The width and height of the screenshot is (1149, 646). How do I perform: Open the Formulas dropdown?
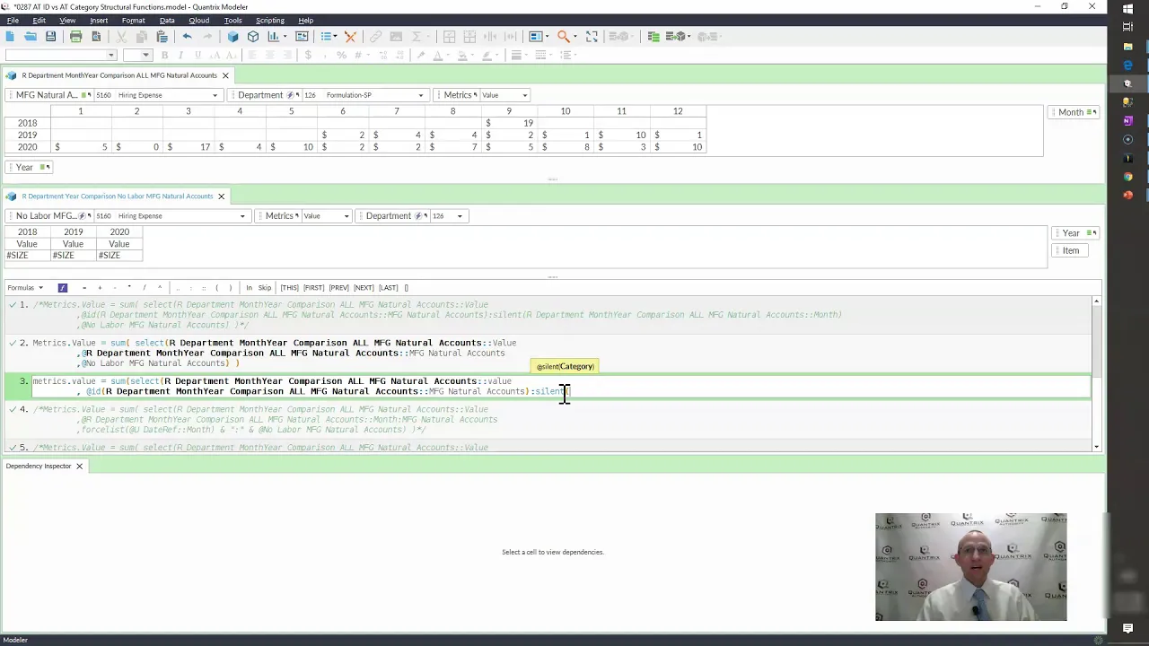pyautogui.click(x=25, y=288)
